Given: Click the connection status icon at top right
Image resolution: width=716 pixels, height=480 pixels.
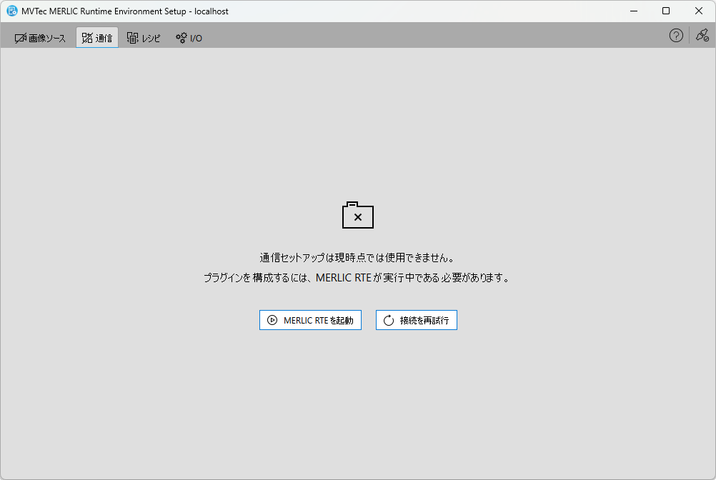Looking at the screenshot, I should click(702, 36).
